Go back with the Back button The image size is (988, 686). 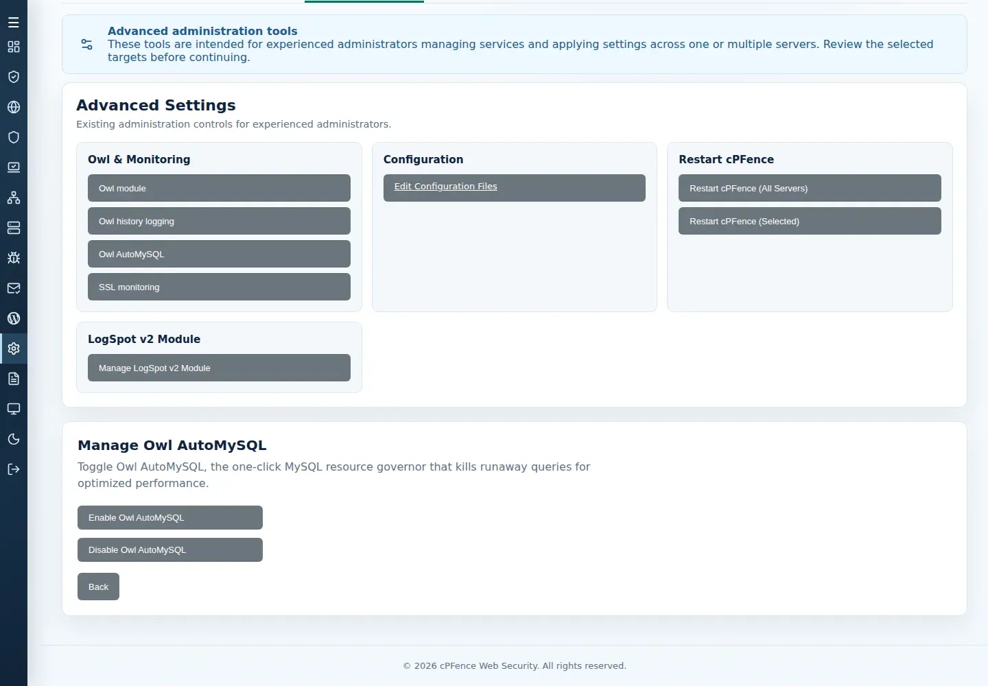tap(98, 587)
